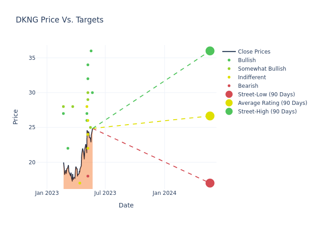The width and height of the screenshot is (315, 225).
Task: Click green Street-High circle icon in legend
Action: pos(229,112)
